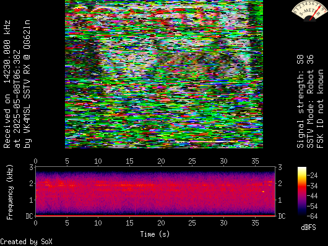Click the 'dBFS' legend label
This screenshot has height=246, width=328.
tap(308, 227)
